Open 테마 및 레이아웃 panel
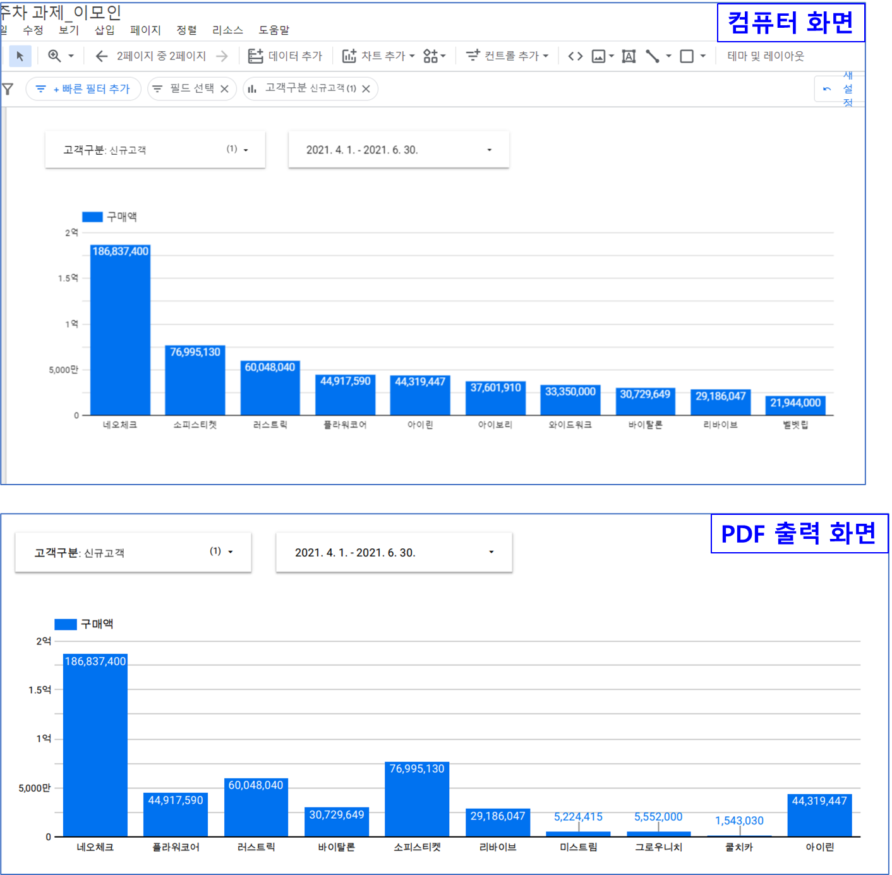Viewport: 892px width, 875px height. click(x=766, y=56)
